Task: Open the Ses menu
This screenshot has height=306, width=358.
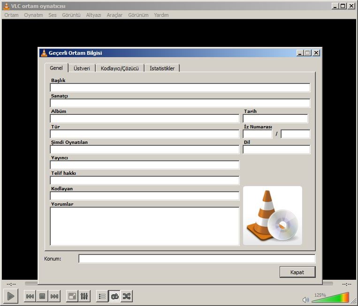Action: point(52,15)
